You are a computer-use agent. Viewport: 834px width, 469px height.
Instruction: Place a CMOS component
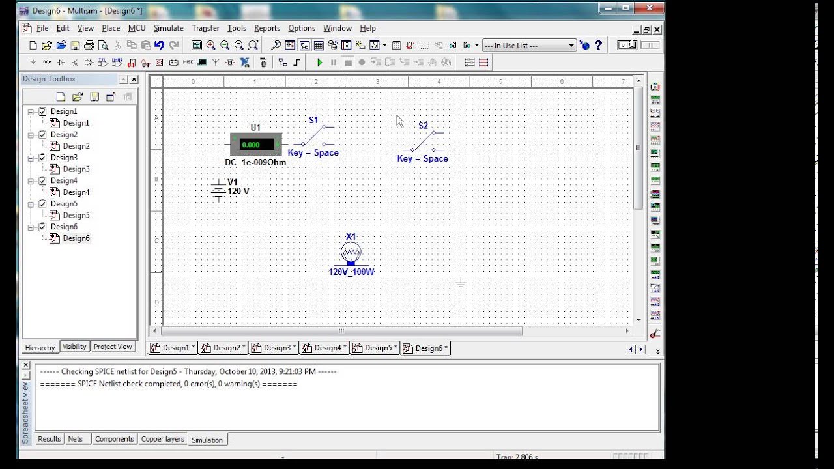click(117, 63)
